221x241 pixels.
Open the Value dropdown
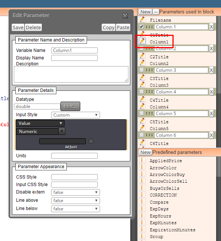[x=40, y=123]
